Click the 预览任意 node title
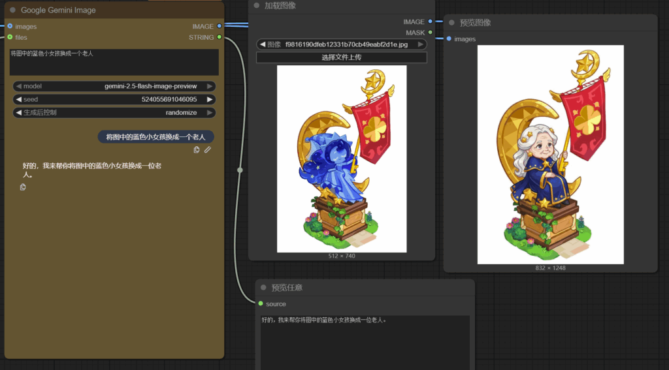669x370 pixels. [x=287, y=288]
